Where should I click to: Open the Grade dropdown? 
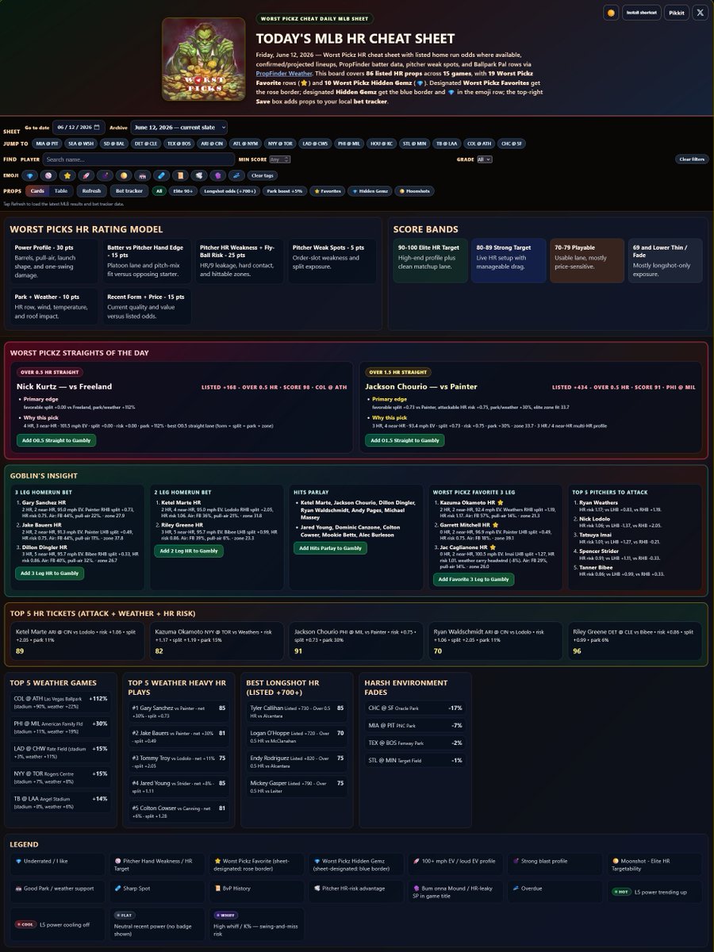484,159
